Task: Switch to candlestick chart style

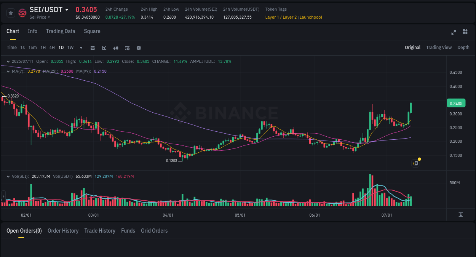Action: pos(115,48)
